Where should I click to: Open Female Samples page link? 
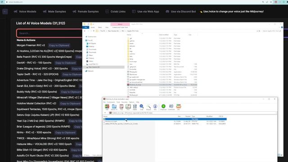coord(86,12)
